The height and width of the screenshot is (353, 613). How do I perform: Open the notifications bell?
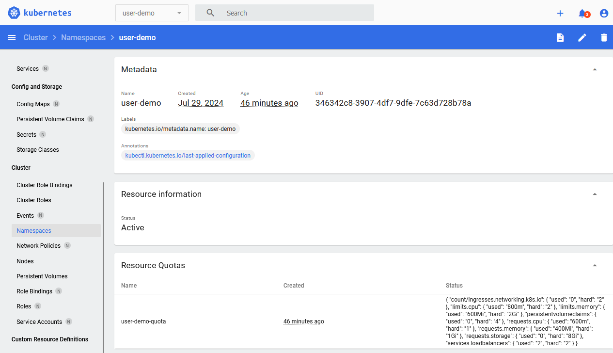(582, 14)
